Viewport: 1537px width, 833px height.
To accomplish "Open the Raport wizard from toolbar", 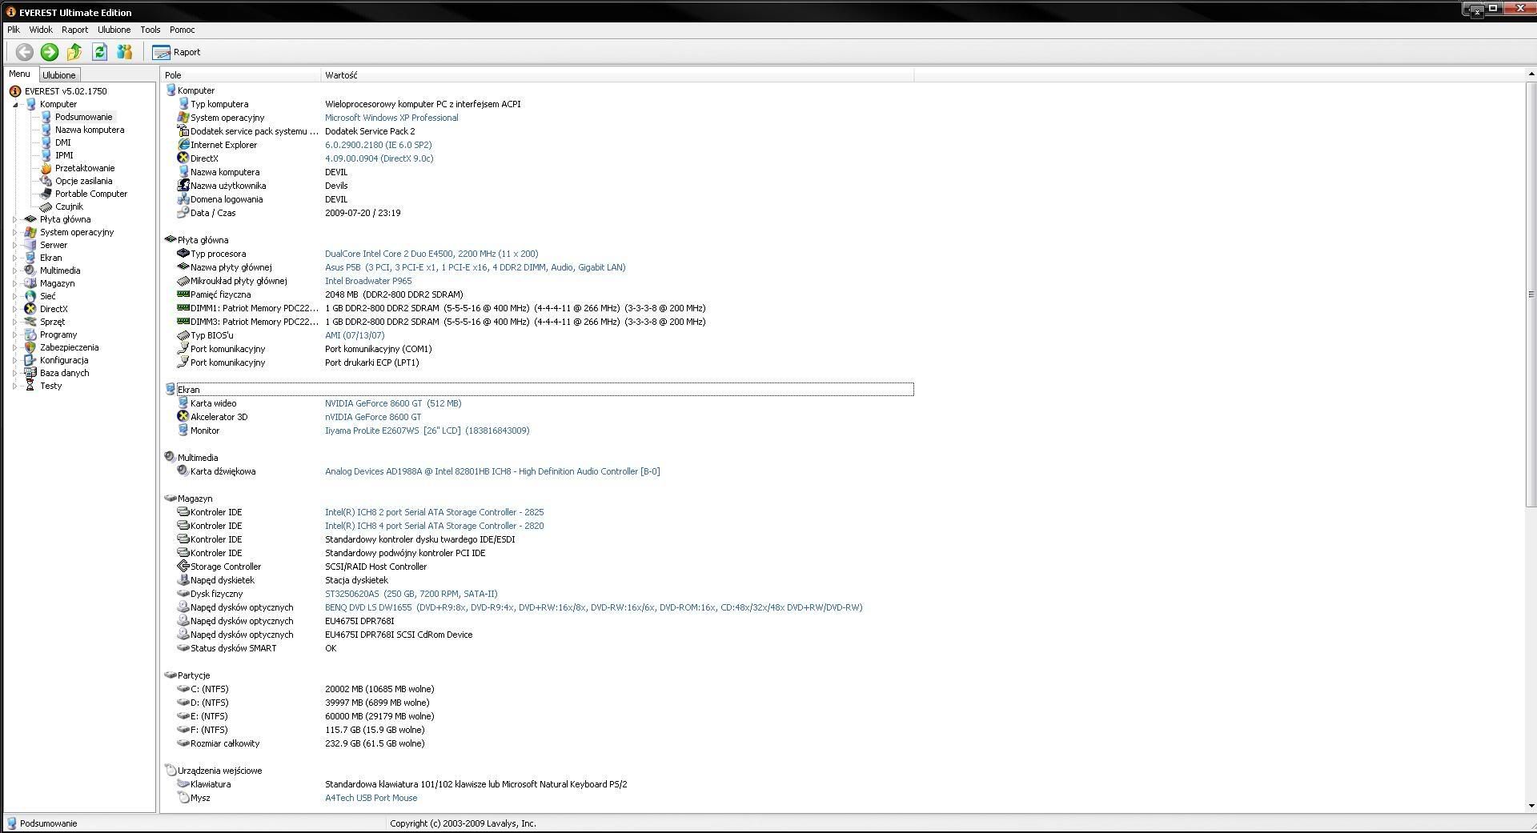I will [177, 52].
